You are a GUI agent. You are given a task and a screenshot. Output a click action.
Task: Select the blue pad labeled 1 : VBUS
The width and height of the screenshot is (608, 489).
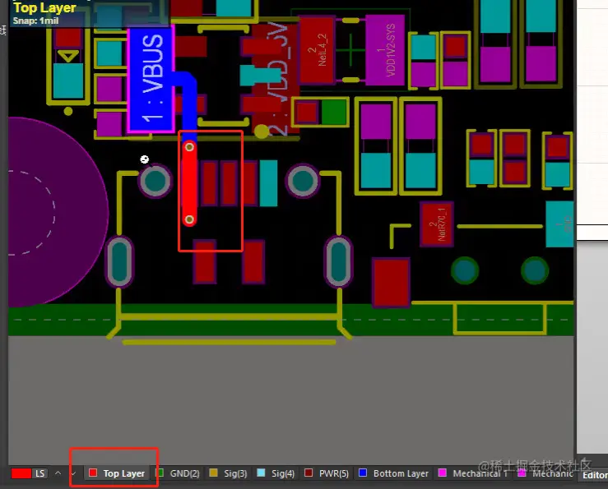pyautogui.click(x=151, y=78)
